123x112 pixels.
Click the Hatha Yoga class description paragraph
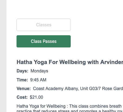click(x=70, y=108)
